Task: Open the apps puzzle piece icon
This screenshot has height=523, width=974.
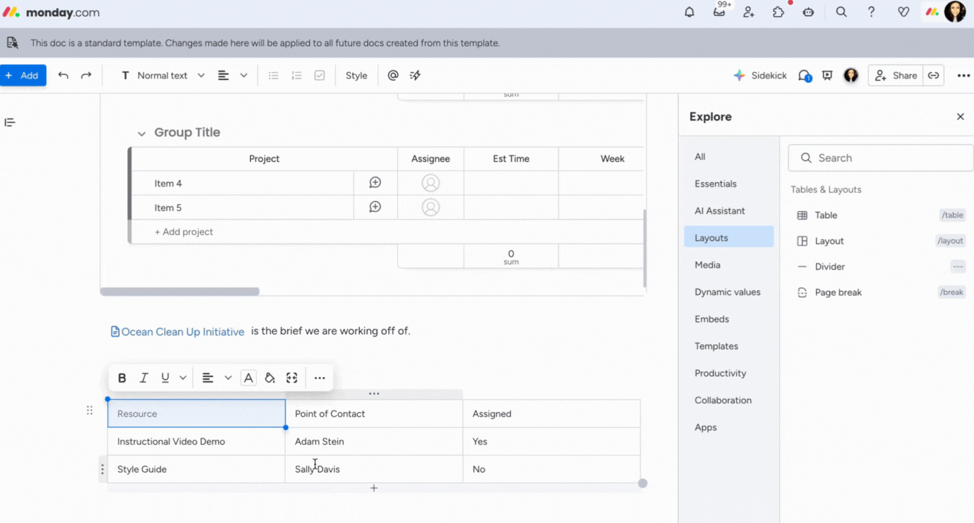Action: tap(778, 12)
